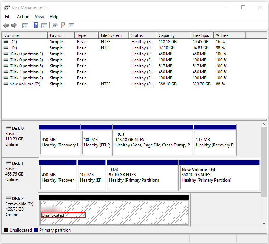Sort list by File System column header
Screen dimensions: 269x244
(111, 35)
